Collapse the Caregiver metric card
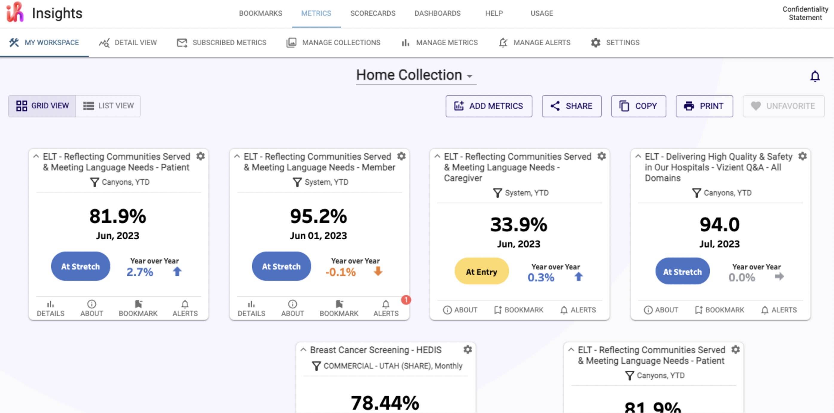Viewport: 834px width, 413px height. pos(437,156)
